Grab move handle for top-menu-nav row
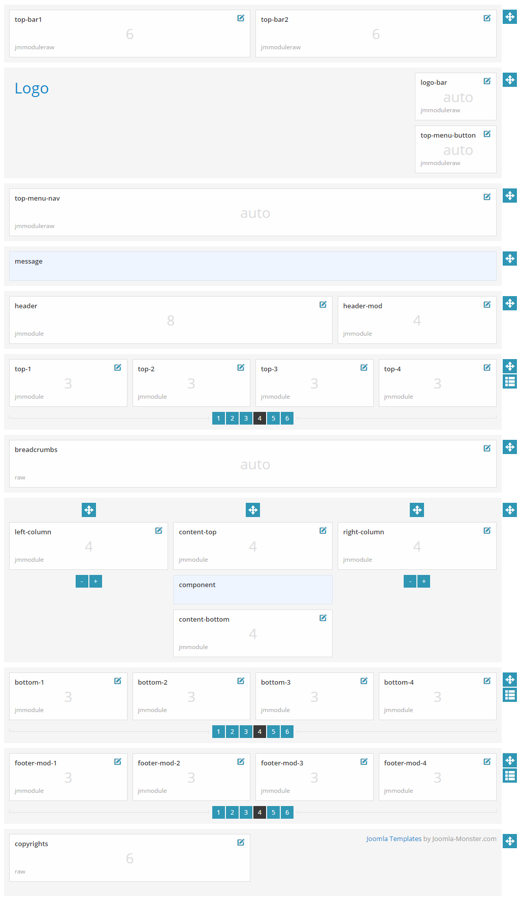522x901 pixels. pos(510,196)
